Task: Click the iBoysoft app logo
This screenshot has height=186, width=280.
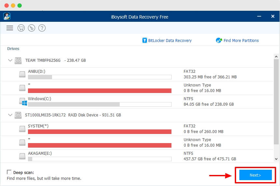Action: (7, 17)
